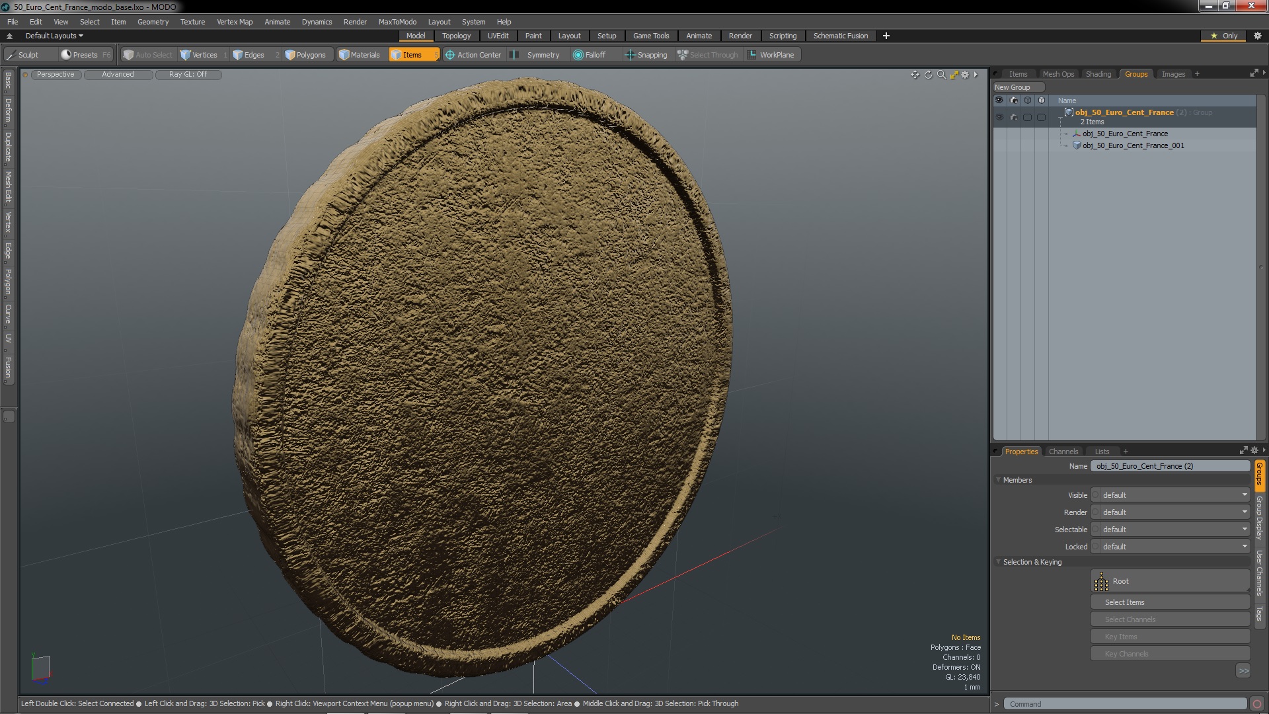Toggle Select Through mode
Screen dimensions: 1269x714
click(708, 55)
